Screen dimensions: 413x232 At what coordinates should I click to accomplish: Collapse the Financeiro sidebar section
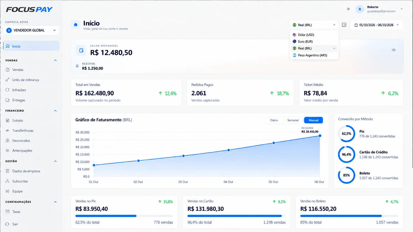tap(55, 111)
